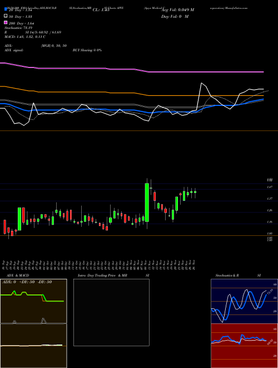Click the '20 Day = 1.34' legend text

(x=21, y=10)
